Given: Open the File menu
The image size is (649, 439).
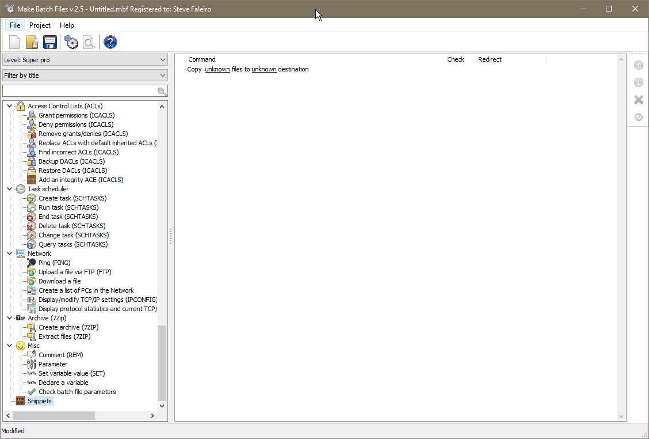Looking at the screenshot, I should pos(14,25).
